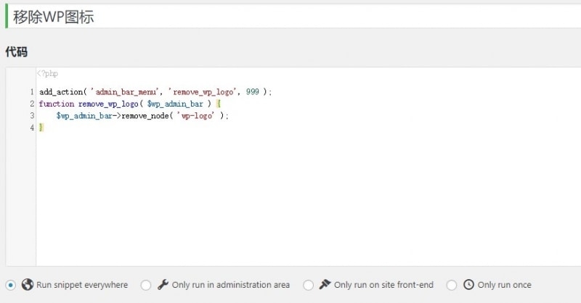Select the Only run in administration area radio button
The image size is (581, 303).
point(146,285)
